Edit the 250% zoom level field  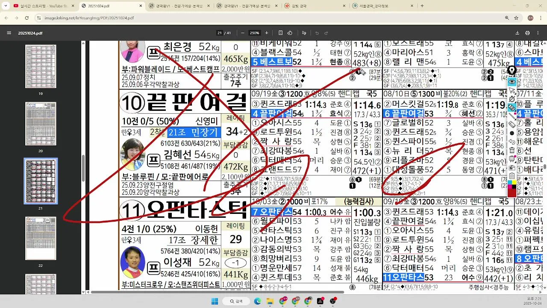point(255,33)
